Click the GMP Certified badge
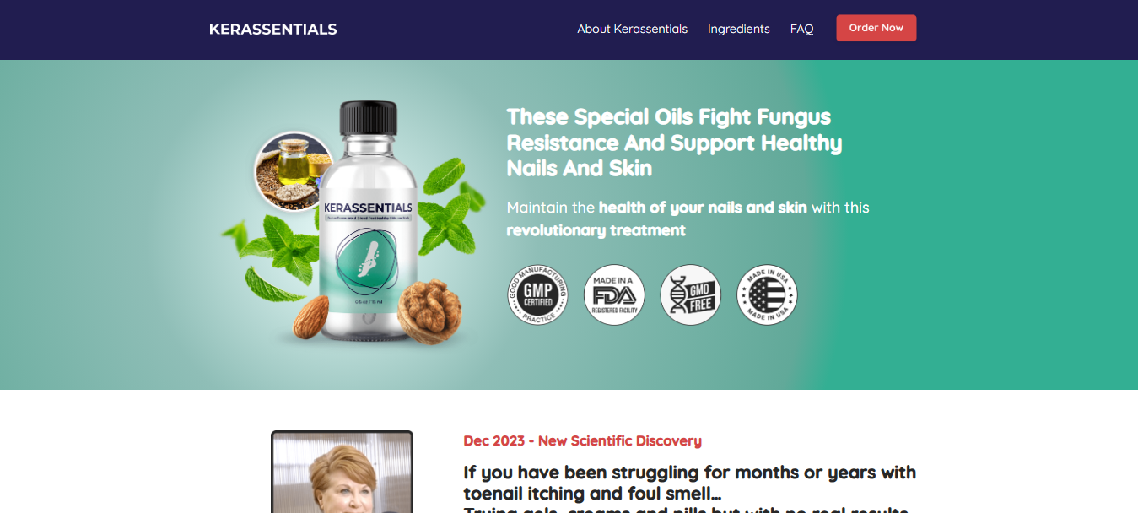This screenshot has height=513, width=1138. click(537, 294)
